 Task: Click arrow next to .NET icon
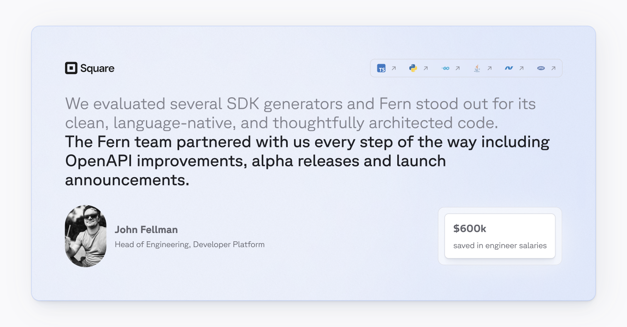click(x=521, y=68)
